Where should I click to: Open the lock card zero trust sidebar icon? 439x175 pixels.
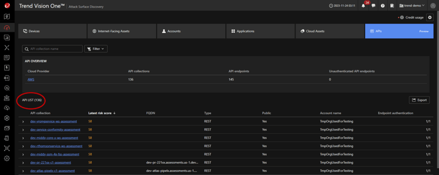(x=7, y=78)
